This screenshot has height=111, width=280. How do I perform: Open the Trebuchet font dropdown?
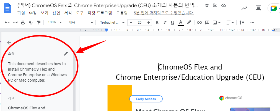point(112,23)
